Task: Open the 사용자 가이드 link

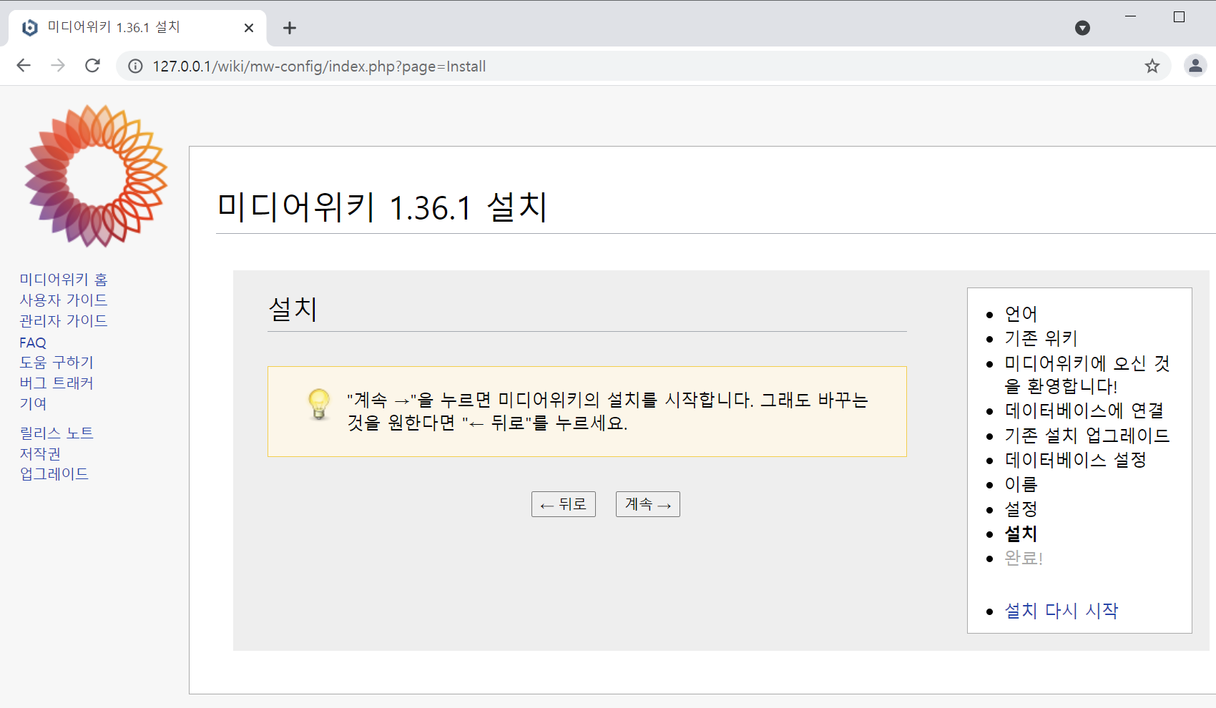Action: pos(64,300)
